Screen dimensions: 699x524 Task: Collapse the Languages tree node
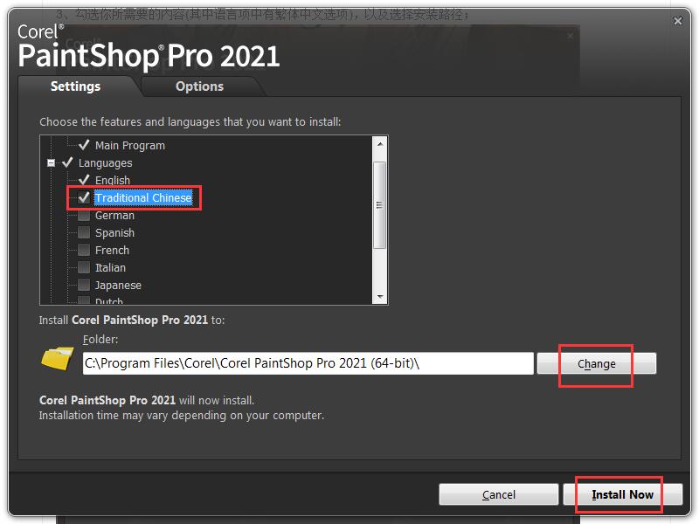[x=52, y=163]
